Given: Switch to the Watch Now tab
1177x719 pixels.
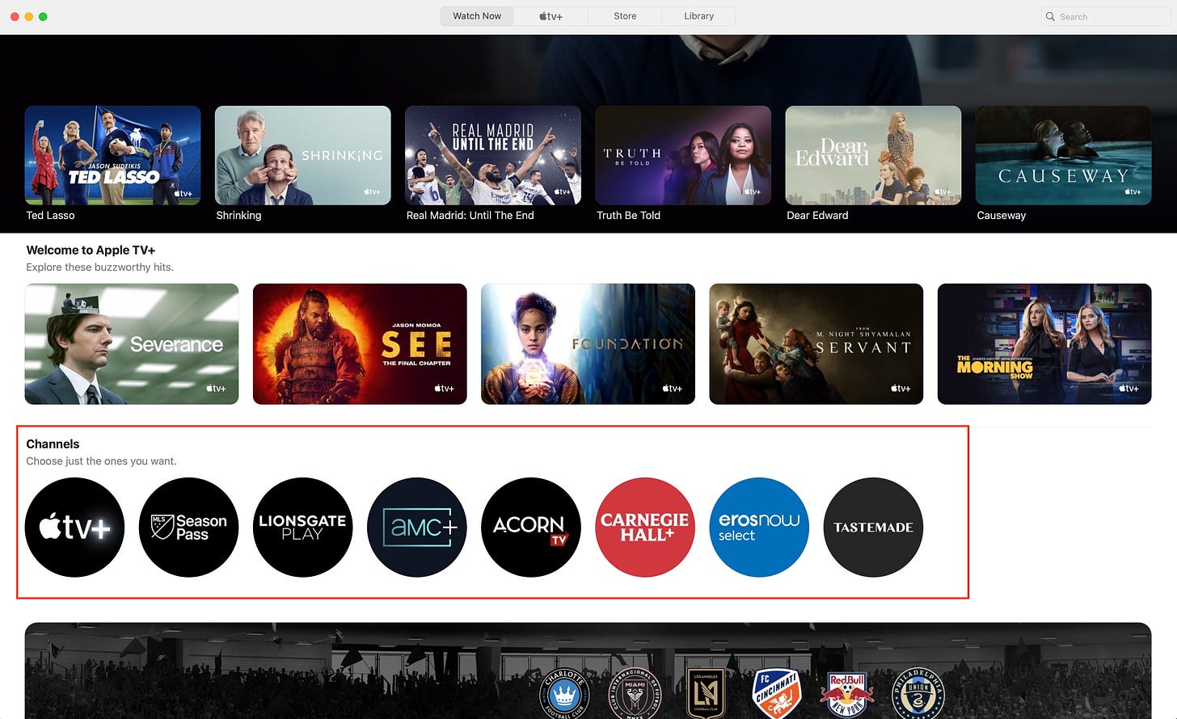Looking at the screenshot, I should [477, 16].
